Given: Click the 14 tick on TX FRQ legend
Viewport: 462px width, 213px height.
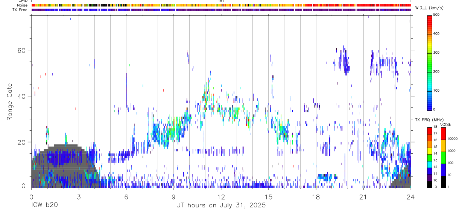Looking at the screenshot, I should click(x=435, y=153).
